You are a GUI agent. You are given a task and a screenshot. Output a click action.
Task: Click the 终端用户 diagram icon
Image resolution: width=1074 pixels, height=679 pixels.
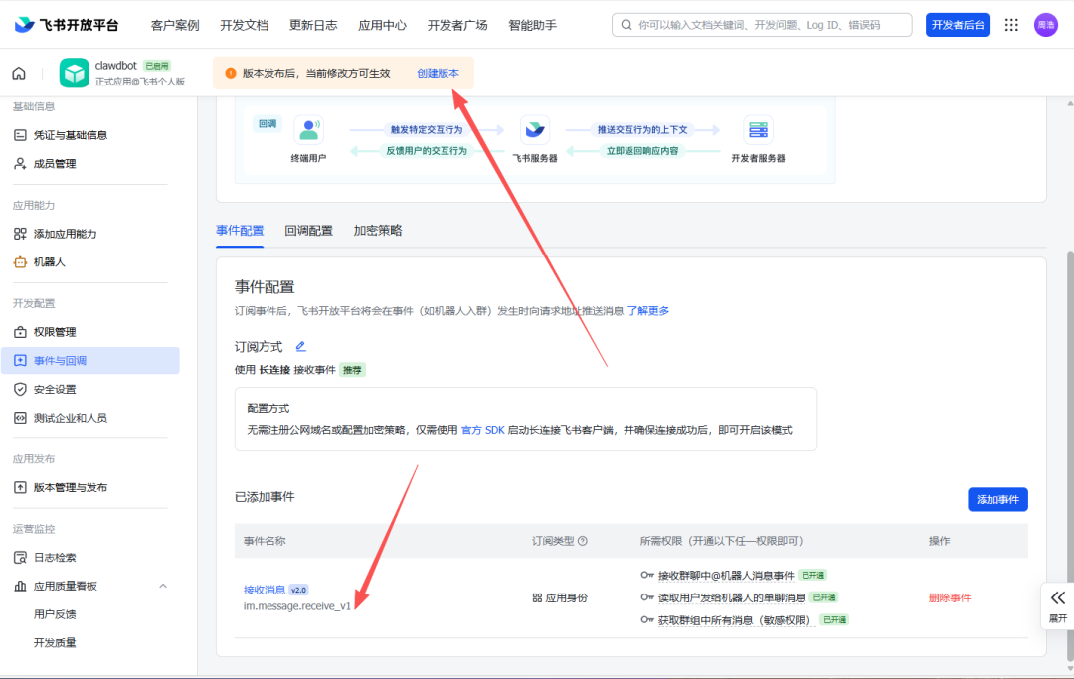pyautogui.click(x=309, y=129)
